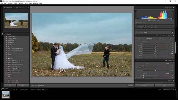
Task: Open the Window menu
Action: [x=35, y=3]
